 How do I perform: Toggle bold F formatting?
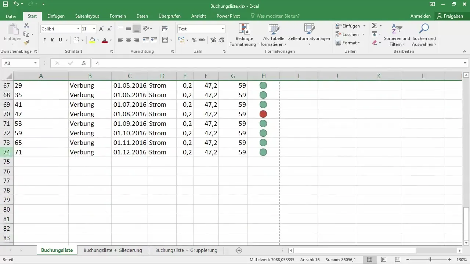tap(44, 40)
